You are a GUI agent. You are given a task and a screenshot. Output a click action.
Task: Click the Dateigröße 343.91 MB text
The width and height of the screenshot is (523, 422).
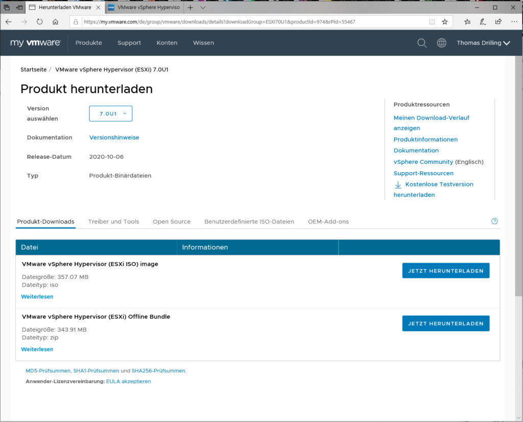54,330
